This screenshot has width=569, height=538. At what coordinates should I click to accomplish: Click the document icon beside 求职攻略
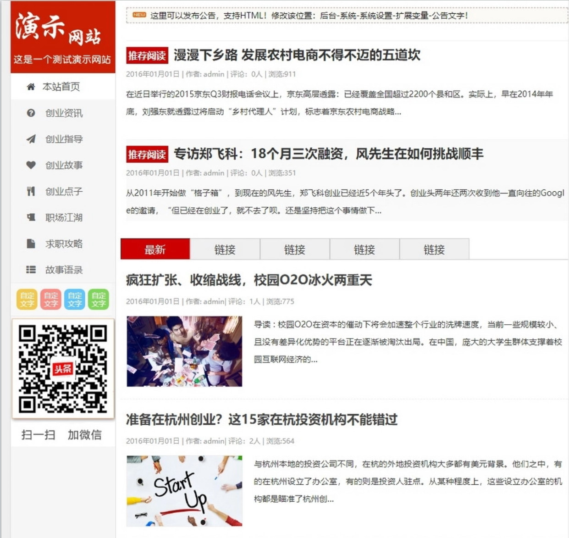pyautogui.click(x=31, y=244)
